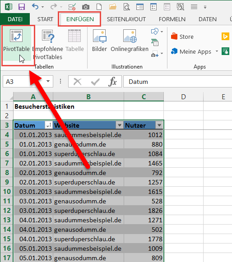Click the Tabelle button
This screenshot has height=262, width=232.
click(74, 41)
